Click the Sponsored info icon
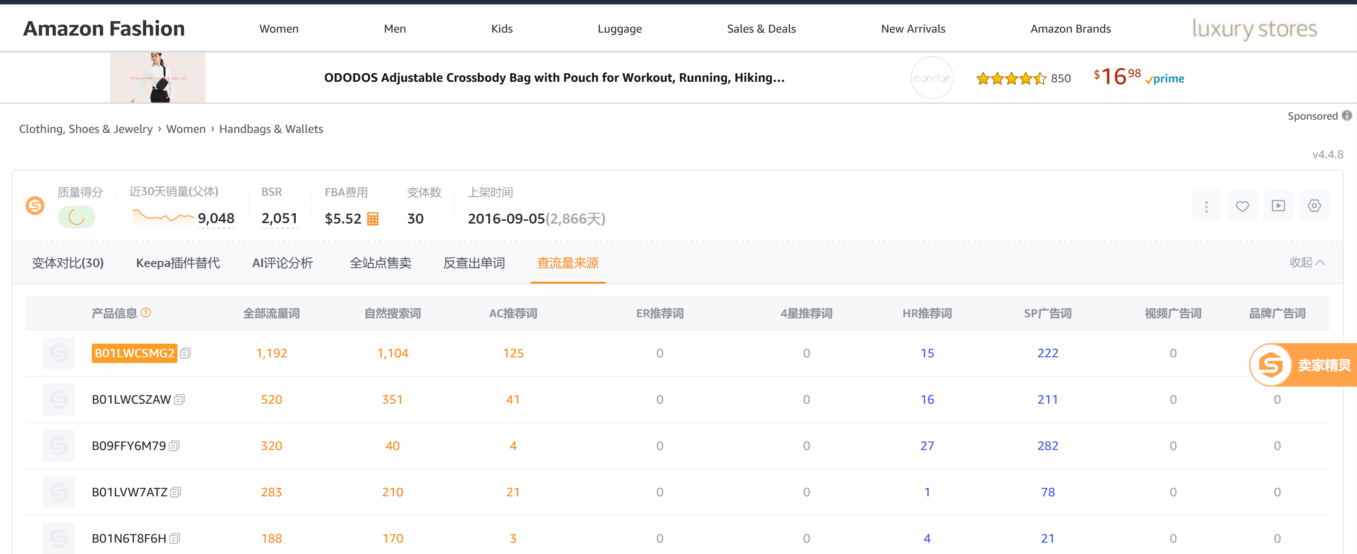The image size is (1357, 554). pyautogui.click(x=1347, y=115)
